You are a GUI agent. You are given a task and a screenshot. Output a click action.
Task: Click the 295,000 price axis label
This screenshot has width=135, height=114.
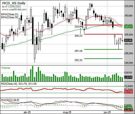point(128,53)
